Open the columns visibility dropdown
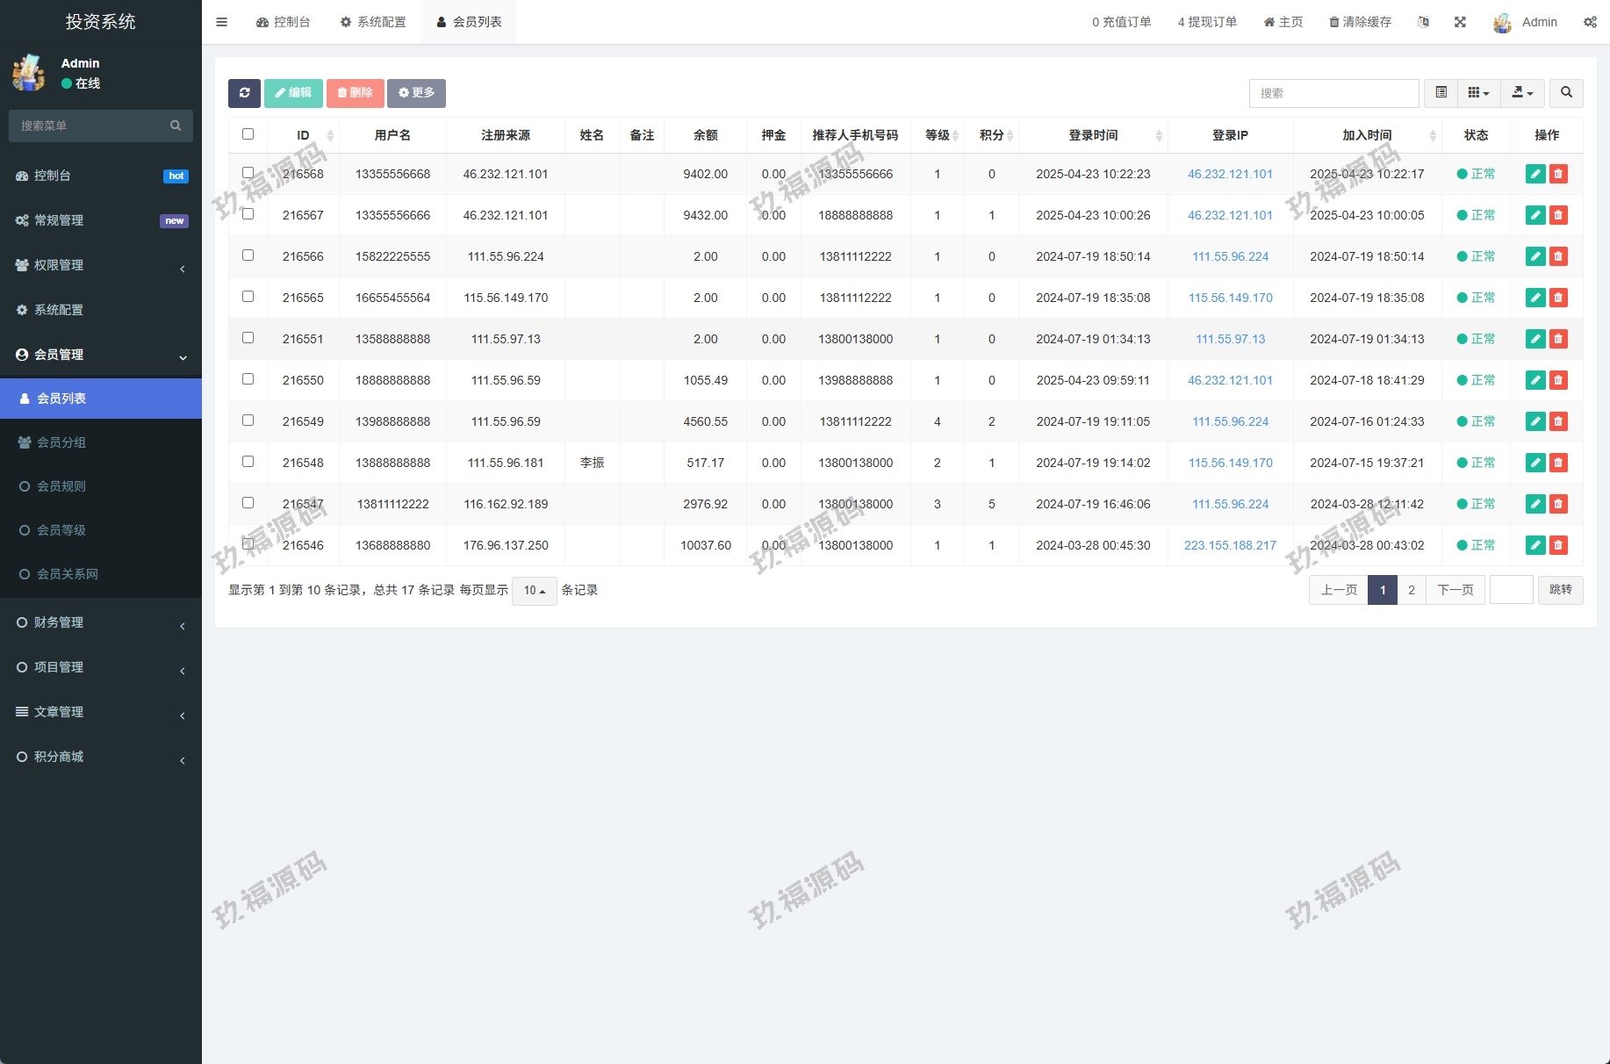1610x1064 pixels. pyautogui.click(x=1478, y=93)
